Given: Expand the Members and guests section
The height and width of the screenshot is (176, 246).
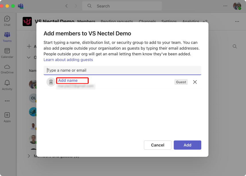Looking at the screenshot, I should click(x=29, y=156).
